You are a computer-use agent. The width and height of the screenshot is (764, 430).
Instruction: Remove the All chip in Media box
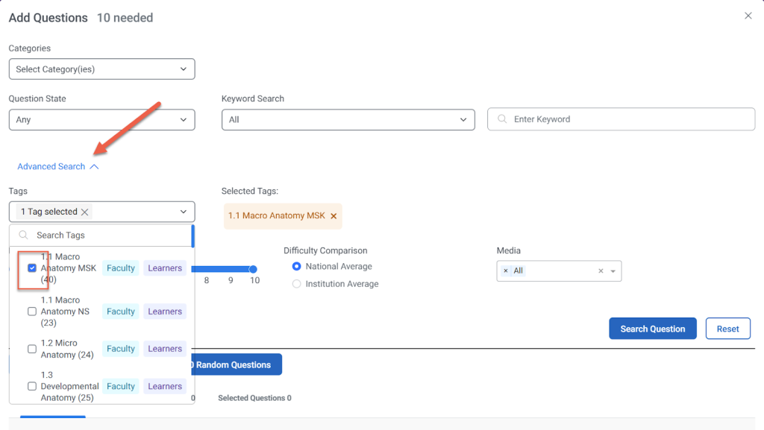[x=506, y=271]
